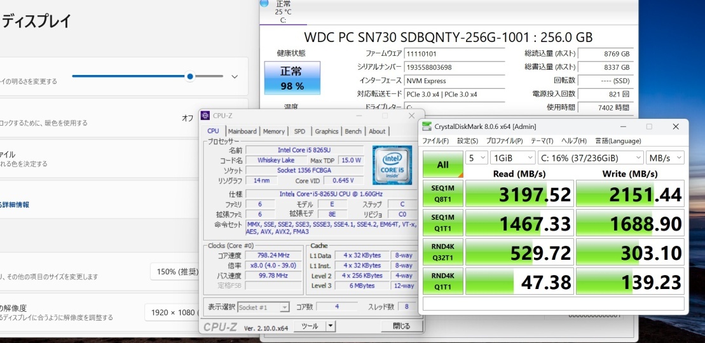Viewport: 705px width, 343px height.
Task: Open the テーマ(T) menu
Action: pos(542,141)
